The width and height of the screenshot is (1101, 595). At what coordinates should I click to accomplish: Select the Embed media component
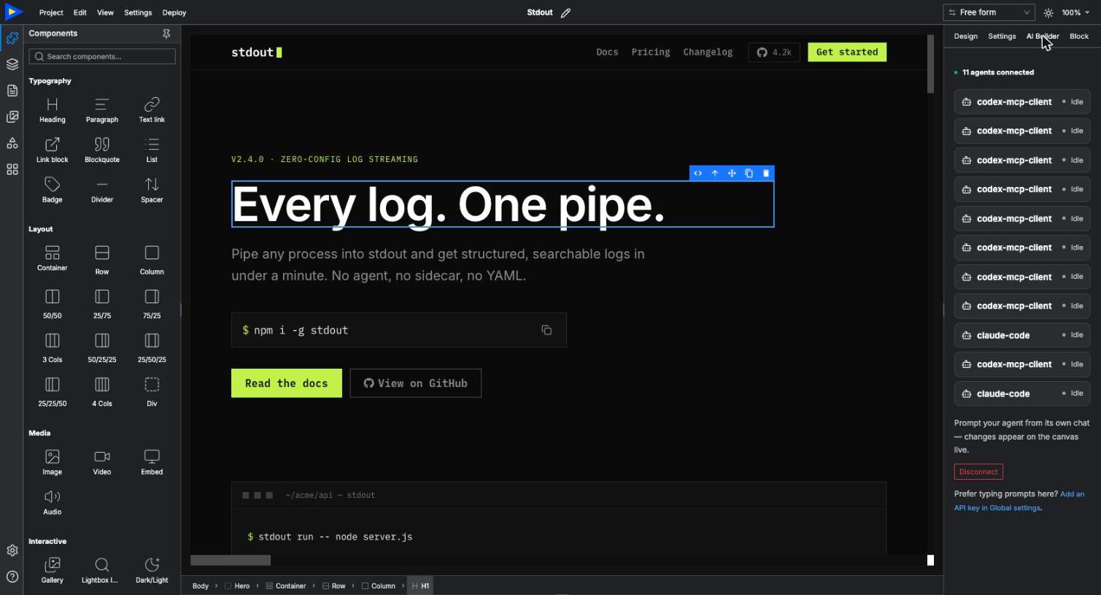point(152,463)
